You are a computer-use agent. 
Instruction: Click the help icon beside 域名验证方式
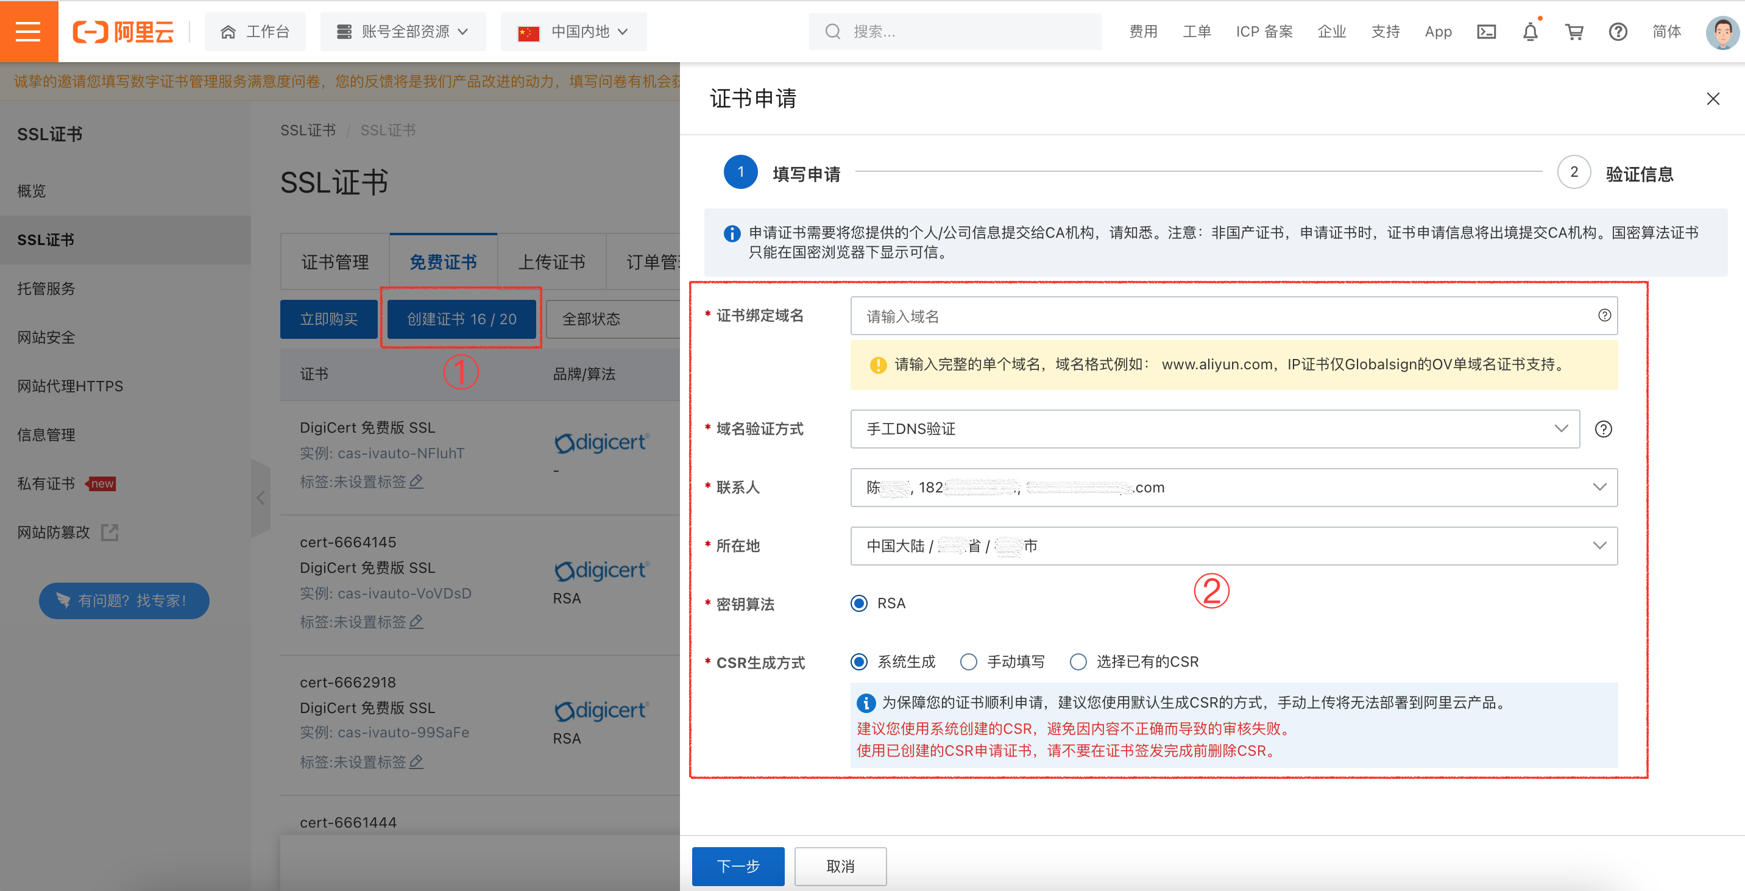coord(1604,429)
